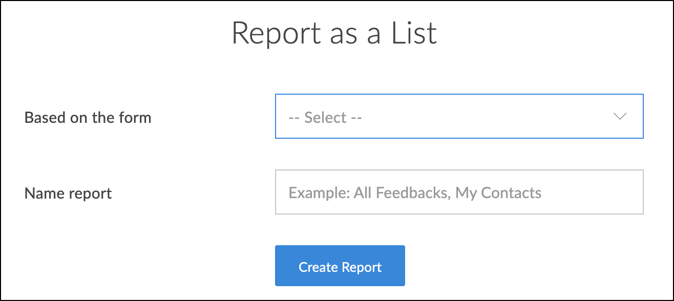Place cursor in the report name field
Image resolution: width=674 pixels, height=301 pixels.
click(x=459, y=192)
